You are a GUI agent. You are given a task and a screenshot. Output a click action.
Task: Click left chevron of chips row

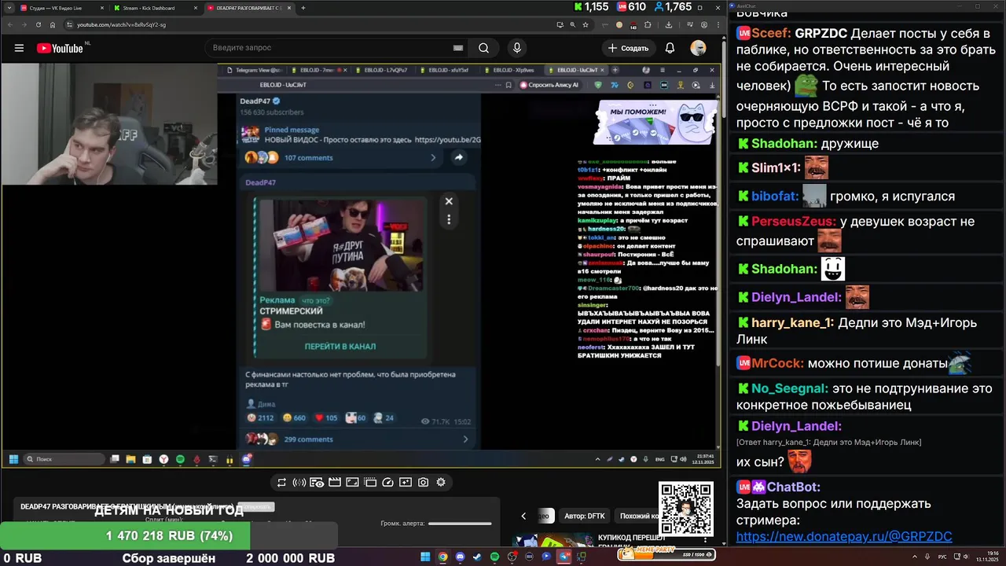[x=523, y=516]
